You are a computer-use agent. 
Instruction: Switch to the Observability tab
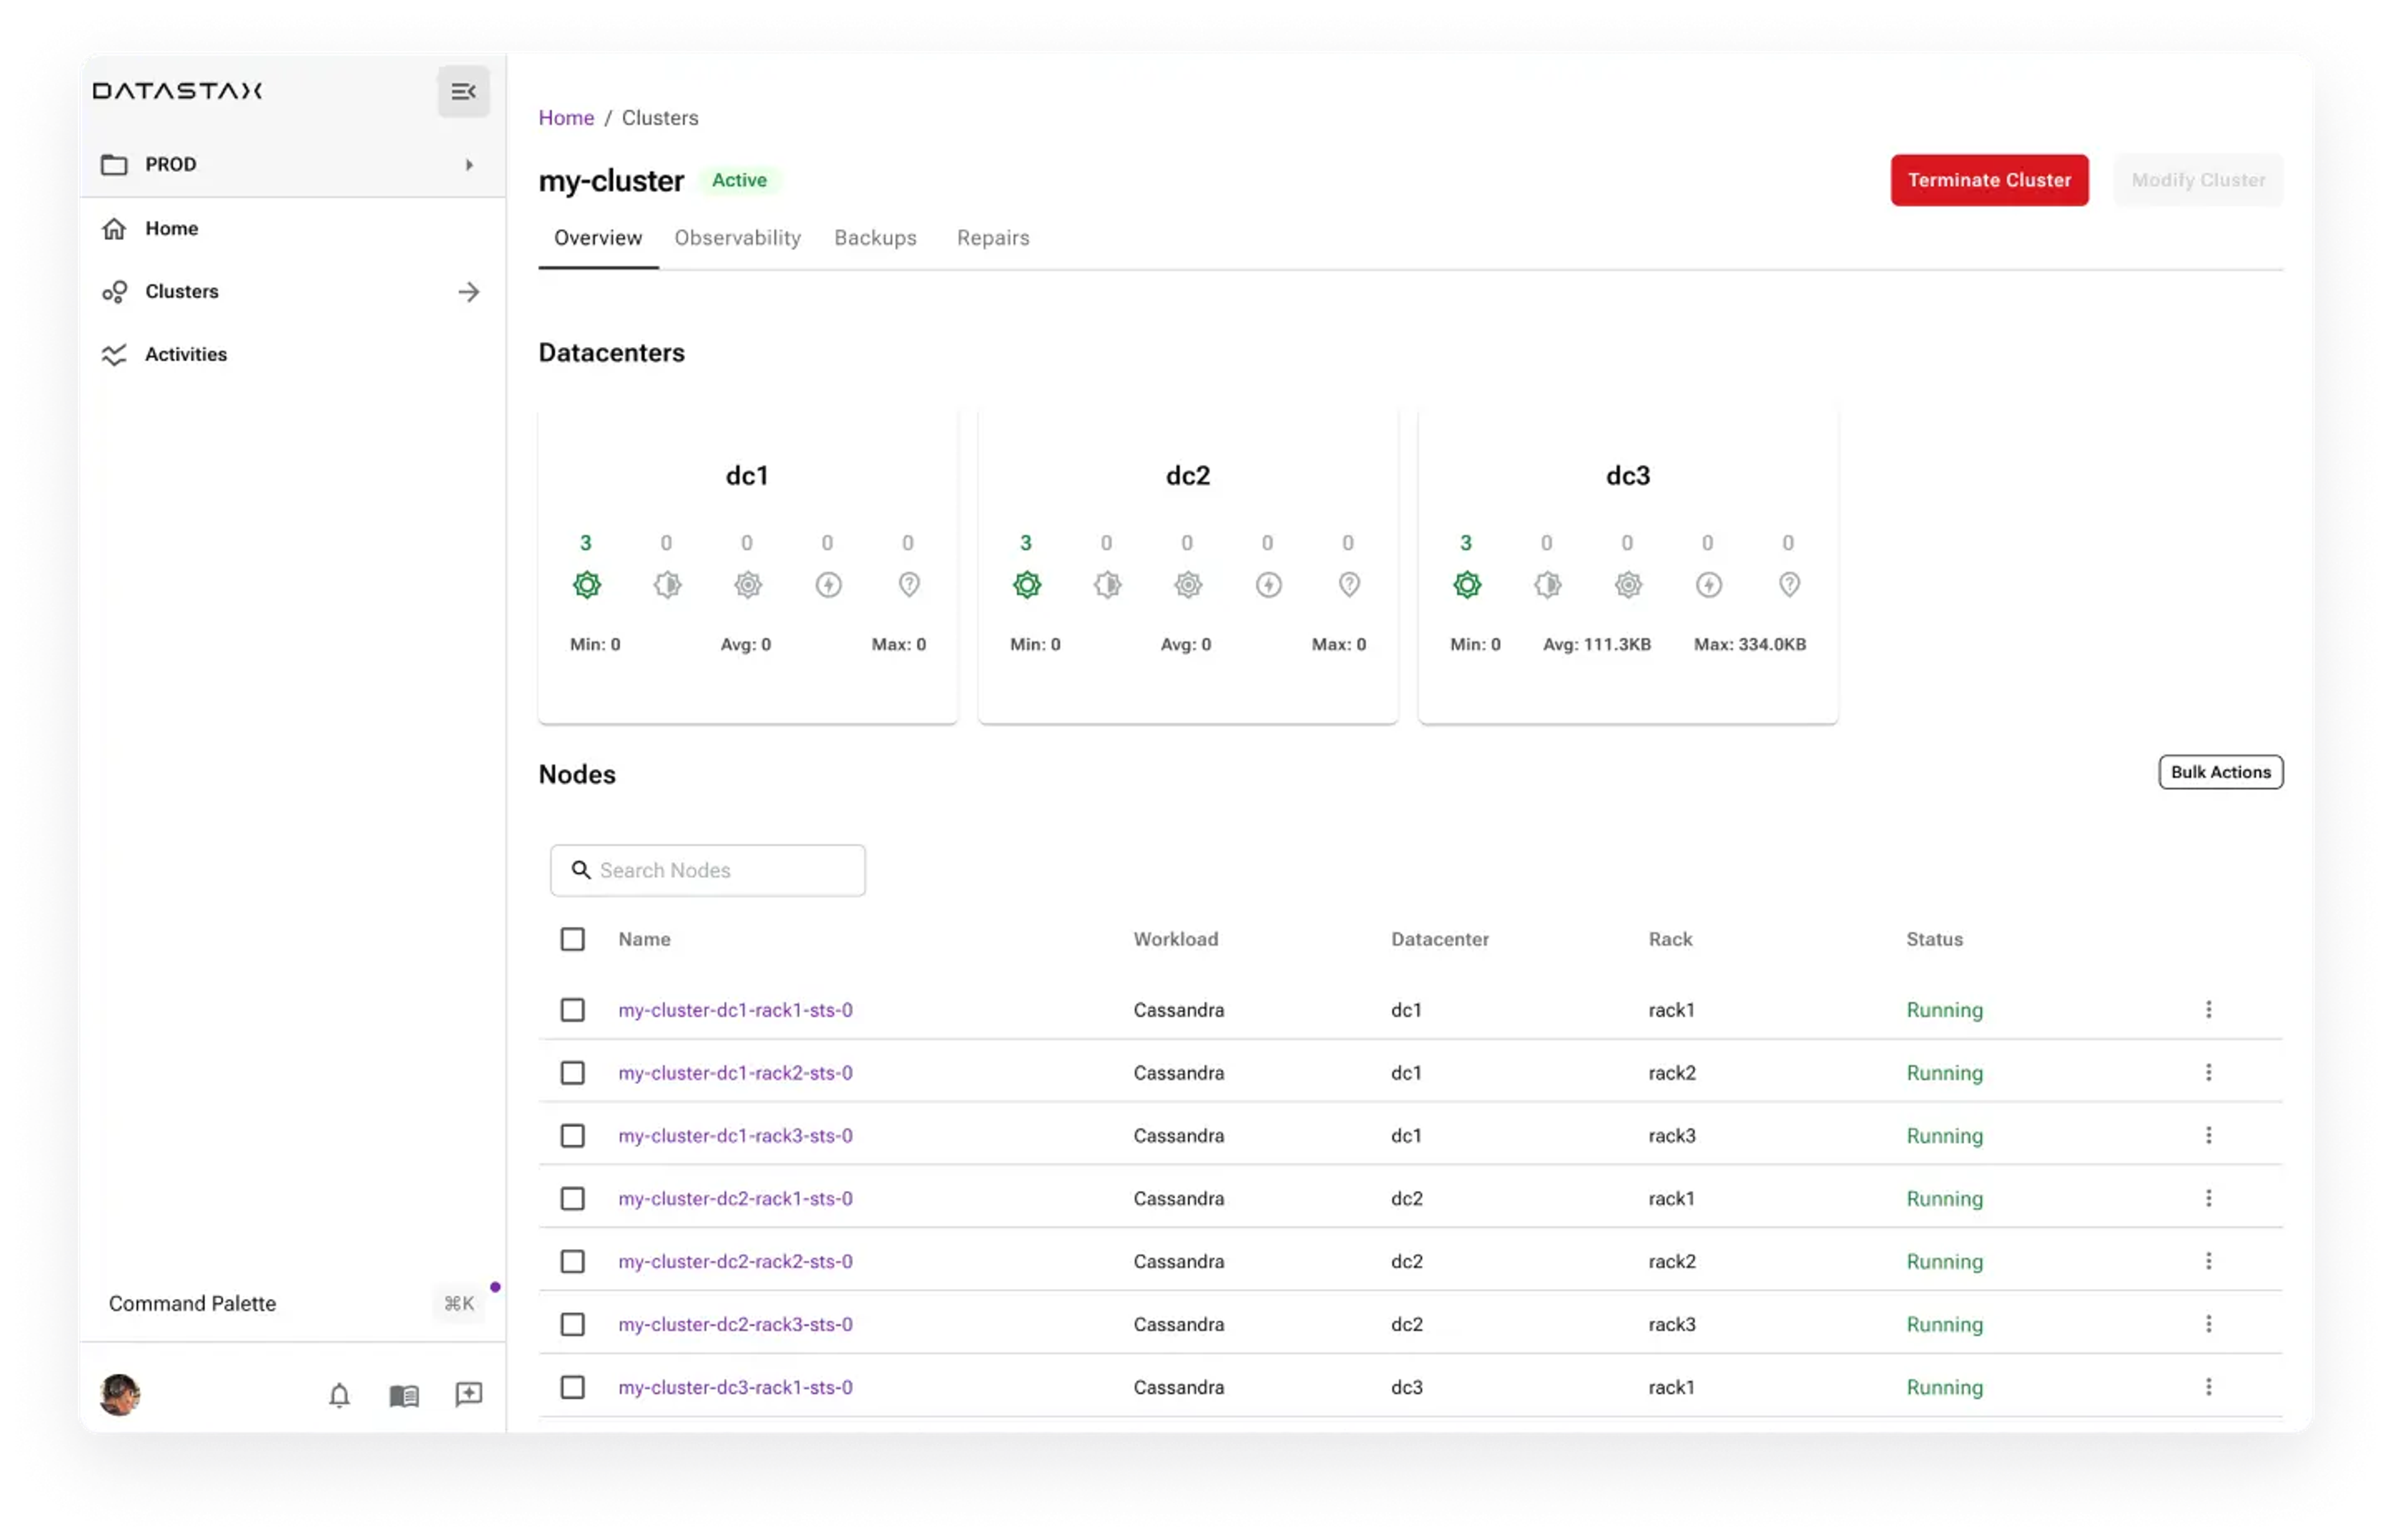[x=738, y=238]
